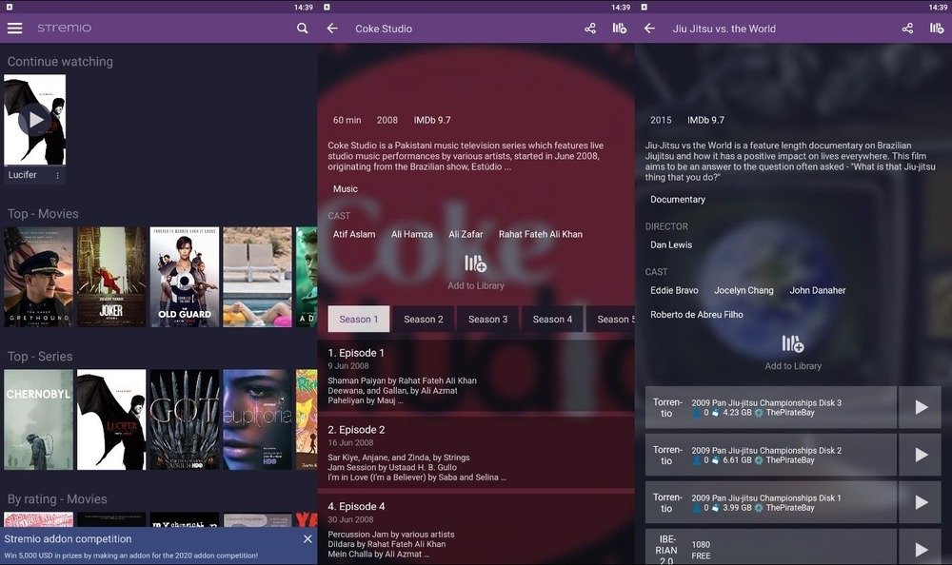The width and height of the screenshot is (952, 565).
Task: Open the Euphoria series poster
Action: [x=257, y=419]
